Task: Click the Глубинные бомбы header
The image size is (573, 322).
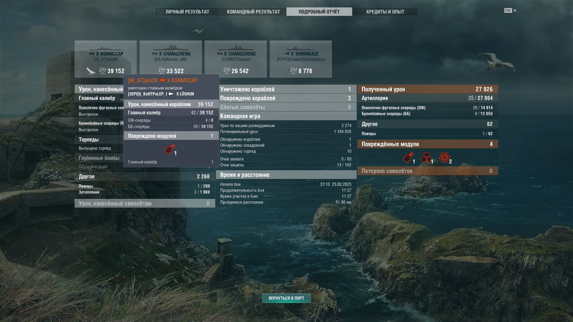Action: click(x=99, y=158)
